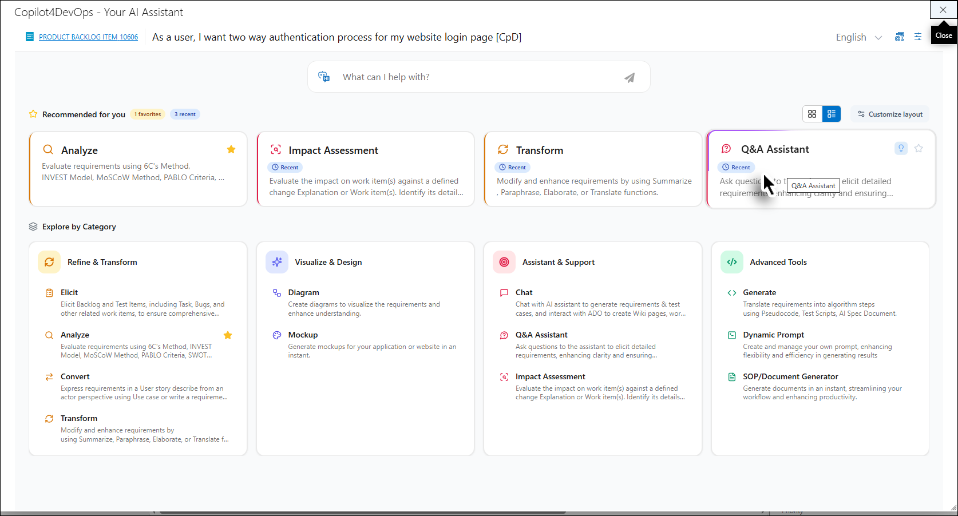Image resolution: width=958 pixels, height=516 pixels.
Task: Click the Refine & Transform category header
Action: pyautogui.click(x=102, y=262)
